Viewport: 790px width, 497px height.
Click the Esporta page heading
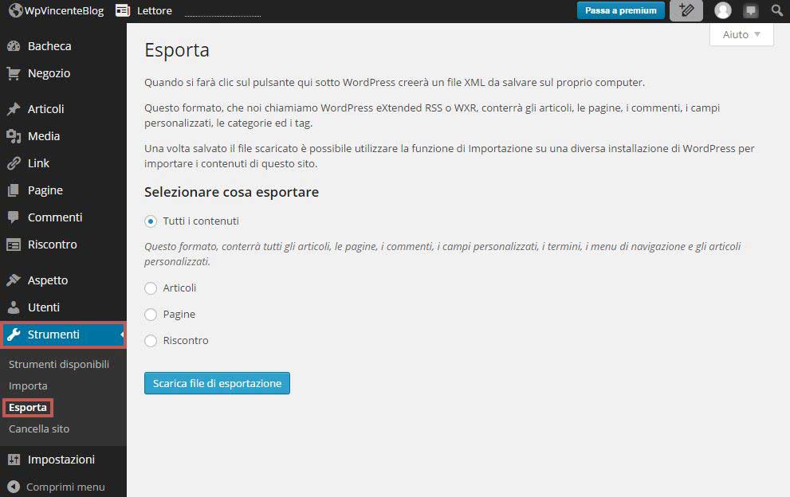click(177, 50)
